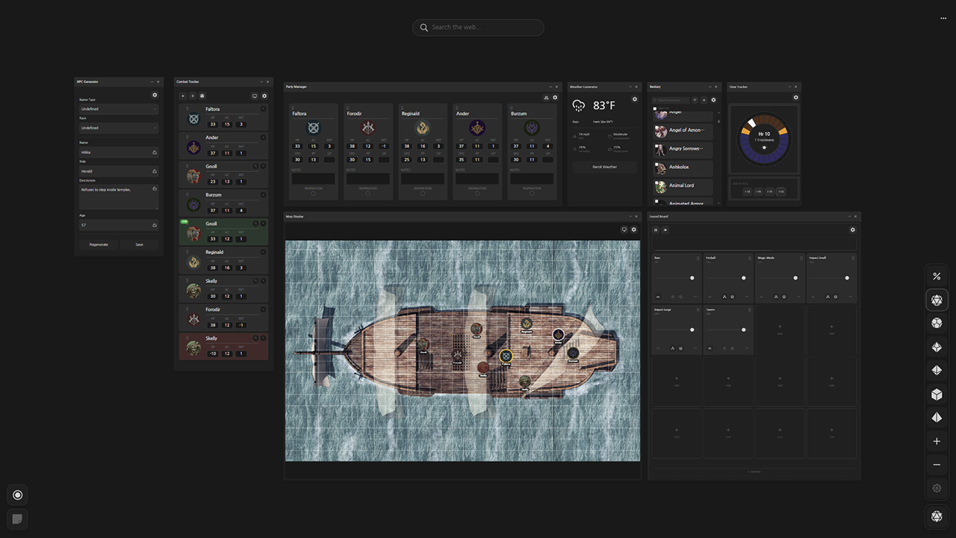Click the Regenerate button in NPC Generator
The height and width of the screenshot is (538, 956).
coord(99,244)
